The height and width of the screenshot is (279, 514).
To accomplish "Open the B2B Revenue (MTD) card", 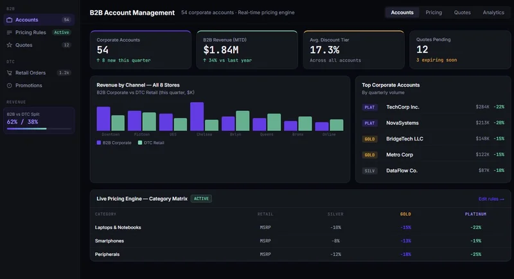I will point(247,50).
